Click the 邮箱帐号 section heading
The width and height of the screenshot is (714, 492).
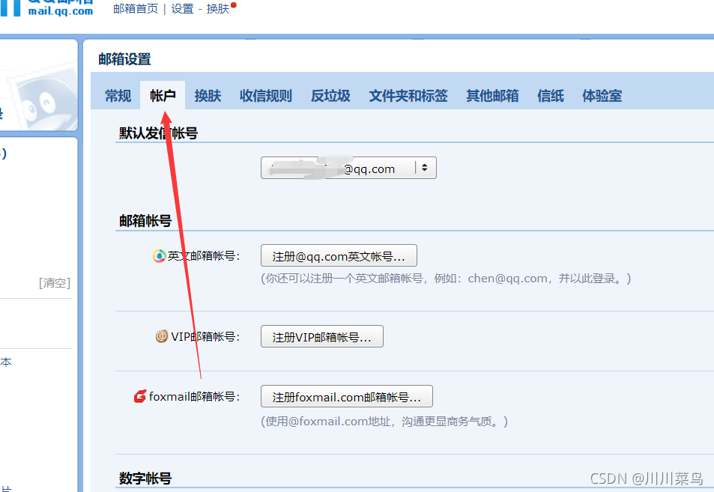[x=145, y=221]
